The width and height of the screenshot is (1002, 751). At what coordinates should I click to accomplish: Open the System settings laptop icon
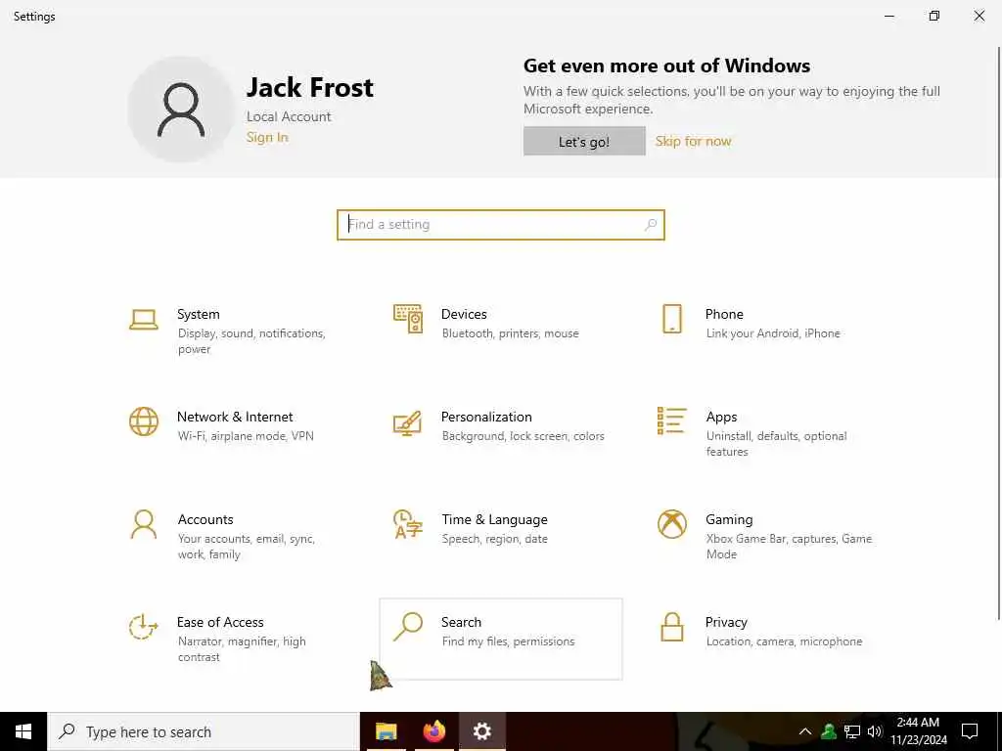(143, 320)
